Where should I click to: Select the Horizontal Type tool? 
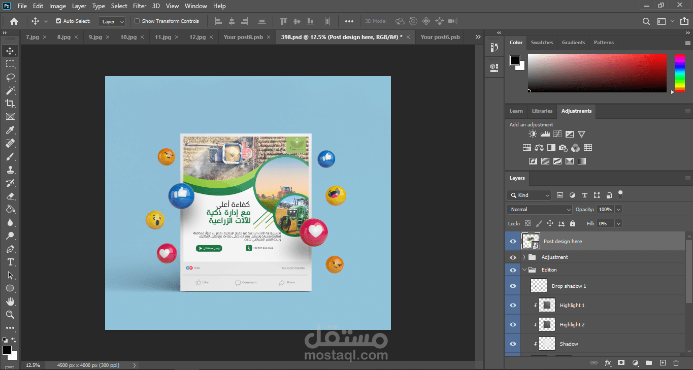point(10,262)
